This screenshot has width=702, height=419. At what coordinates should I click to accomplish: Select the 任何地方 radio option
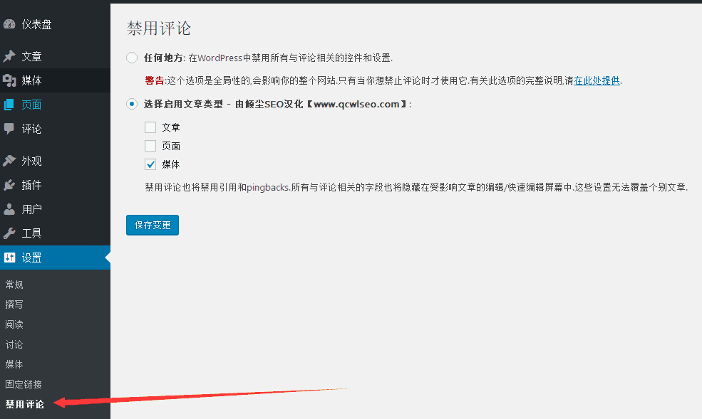click(132, 58)
